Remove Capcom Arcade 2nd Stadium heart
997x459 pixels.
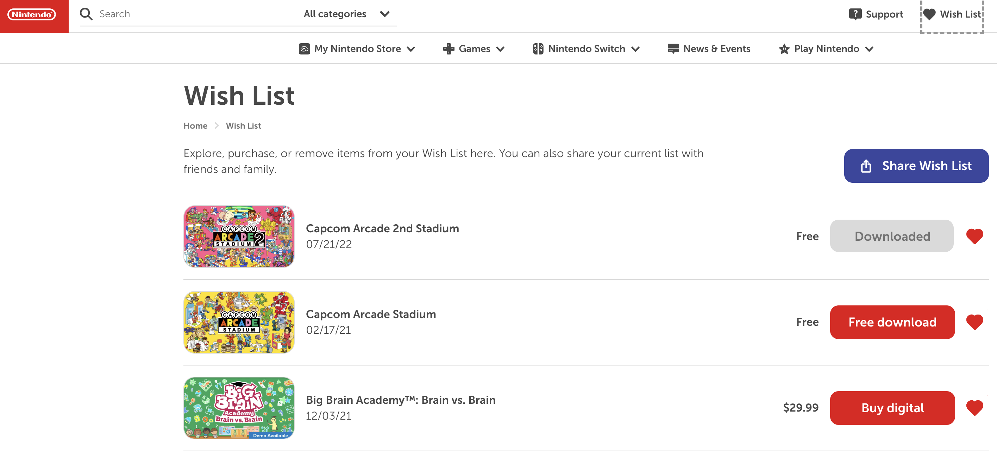tap(974, 236)
